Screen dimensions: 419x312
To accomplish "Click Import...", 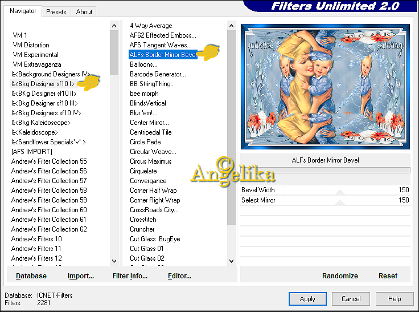I will click(x=81, y=276).
